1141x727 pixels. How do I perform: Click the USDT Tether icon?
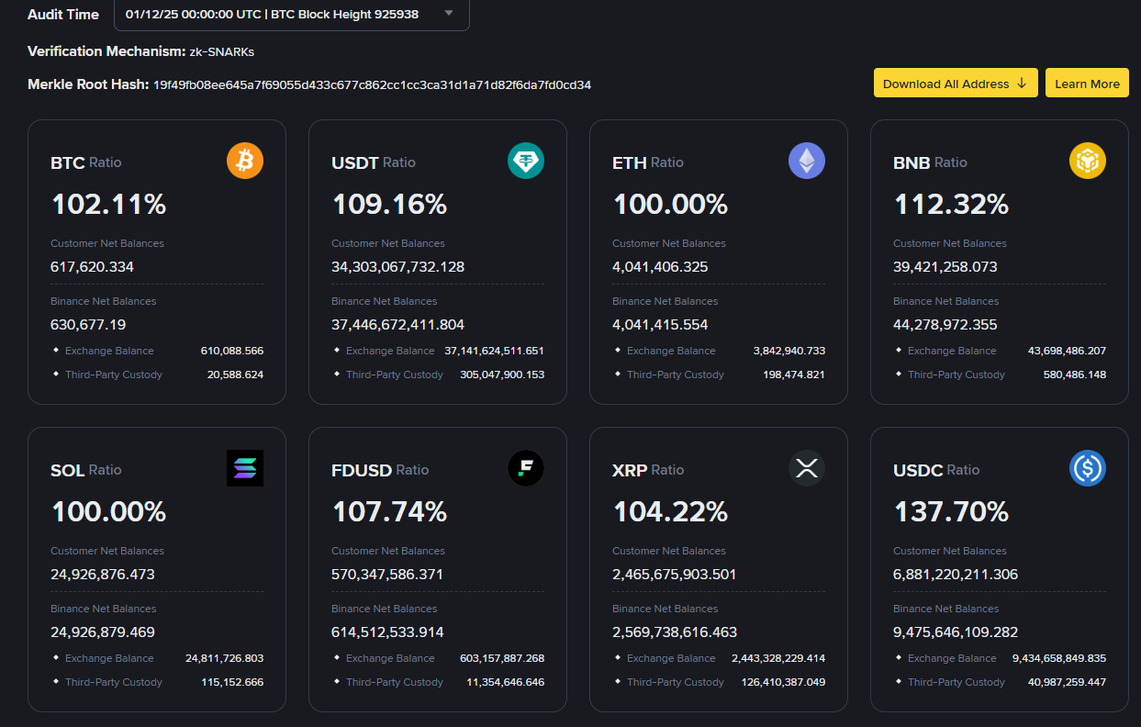(x=526, y=162)
